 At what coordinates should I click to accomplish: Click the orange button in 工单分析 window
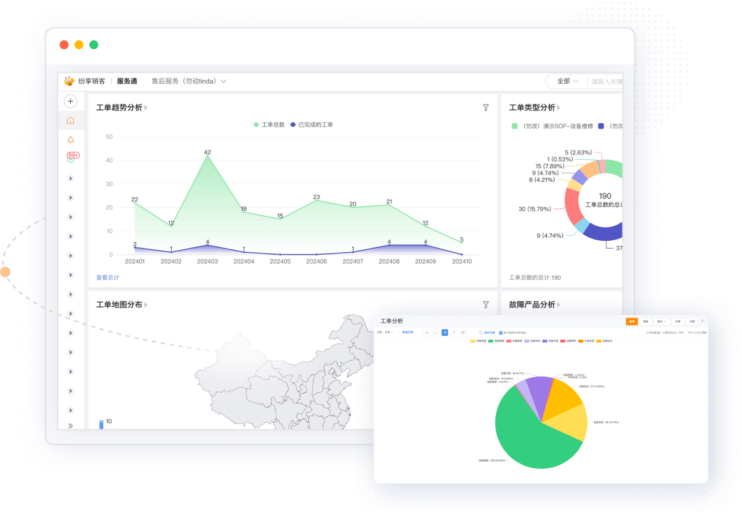point(632,321)
